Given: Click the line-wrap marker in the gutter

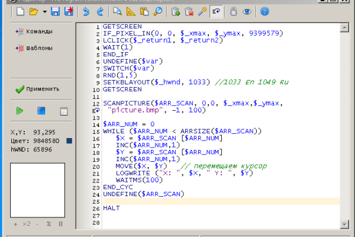Looking at the screenshot, I should point(96,110).
